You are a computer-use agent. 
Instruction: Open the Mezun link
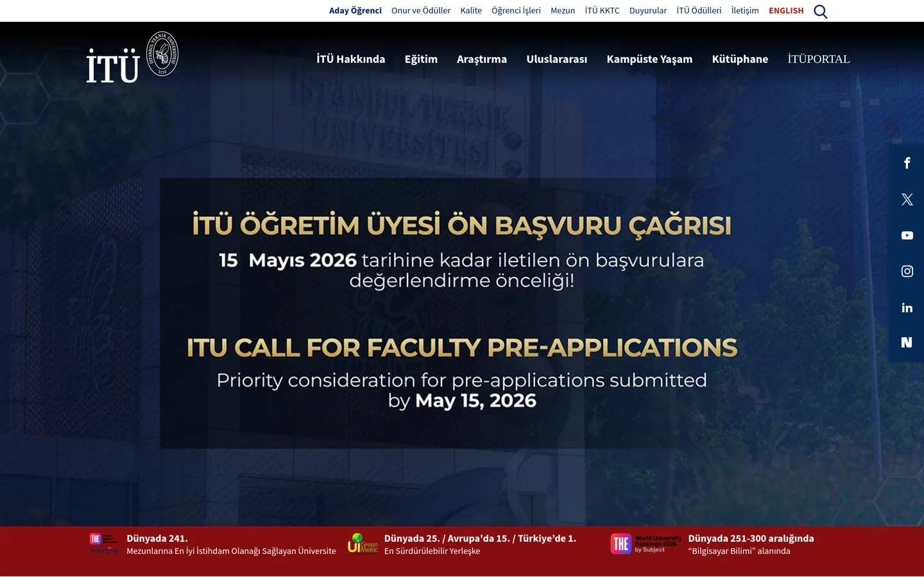563,10
